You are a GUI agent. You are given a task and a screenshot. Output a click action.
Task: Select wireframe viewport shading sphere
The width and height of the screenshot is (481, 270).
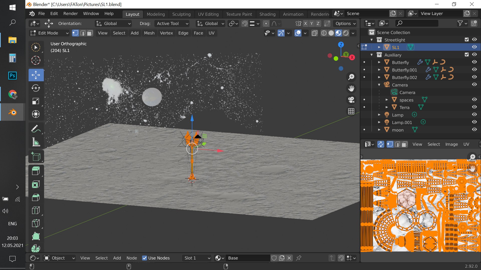point(324,33)
